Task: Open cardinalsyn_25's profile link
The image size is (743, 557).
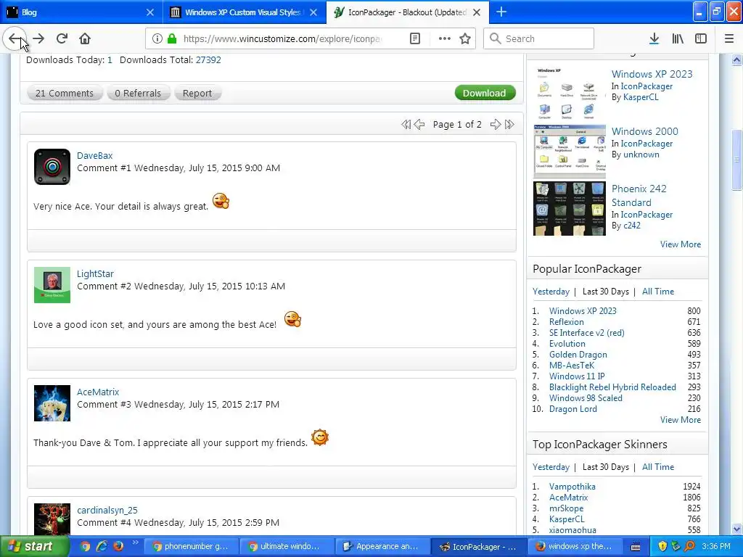Action: pos(107,510)
